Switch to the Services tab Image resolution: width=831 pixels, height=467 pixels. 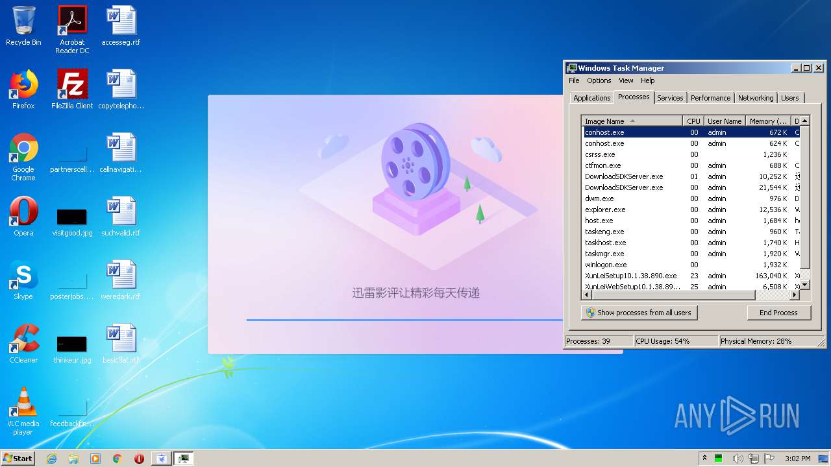(x=670, y=98)
